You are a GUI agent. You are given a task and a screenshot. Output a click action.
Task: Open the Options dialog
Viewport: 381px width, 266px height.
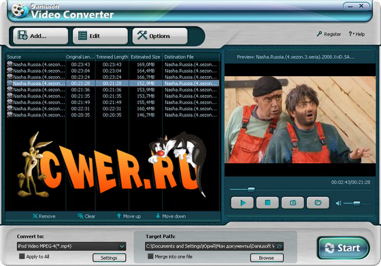click(x=160, y=36)
